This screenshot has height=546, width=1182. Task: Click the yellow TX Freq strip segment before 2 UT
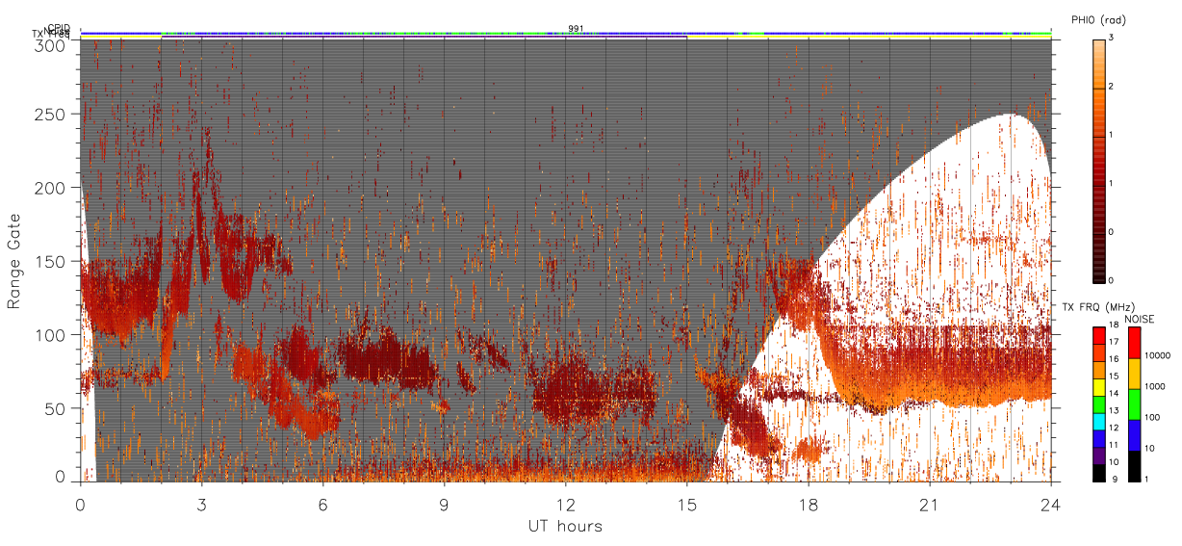pyautogui.click(x=121, y=37)
